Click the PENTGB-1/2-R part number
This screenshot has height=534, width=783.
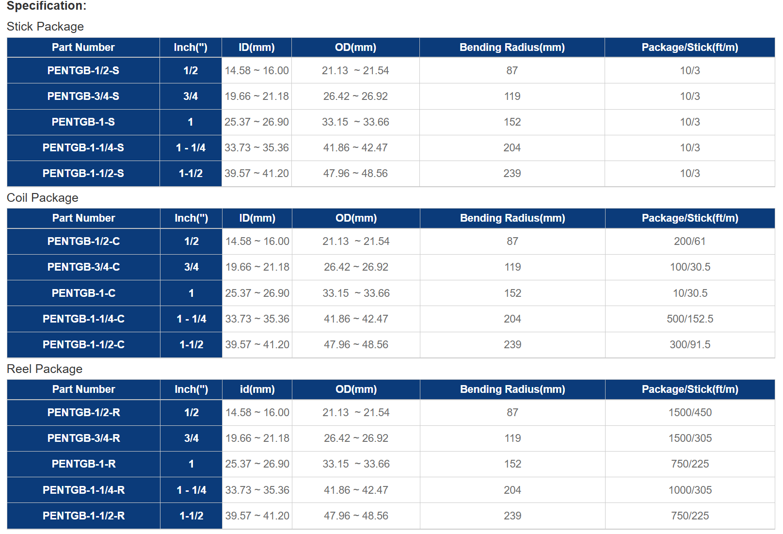point(83,413)
